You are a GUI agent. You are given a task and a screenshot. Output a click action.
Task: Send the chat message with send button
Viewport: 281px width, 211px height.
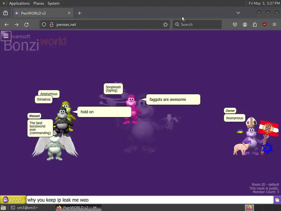13,200
